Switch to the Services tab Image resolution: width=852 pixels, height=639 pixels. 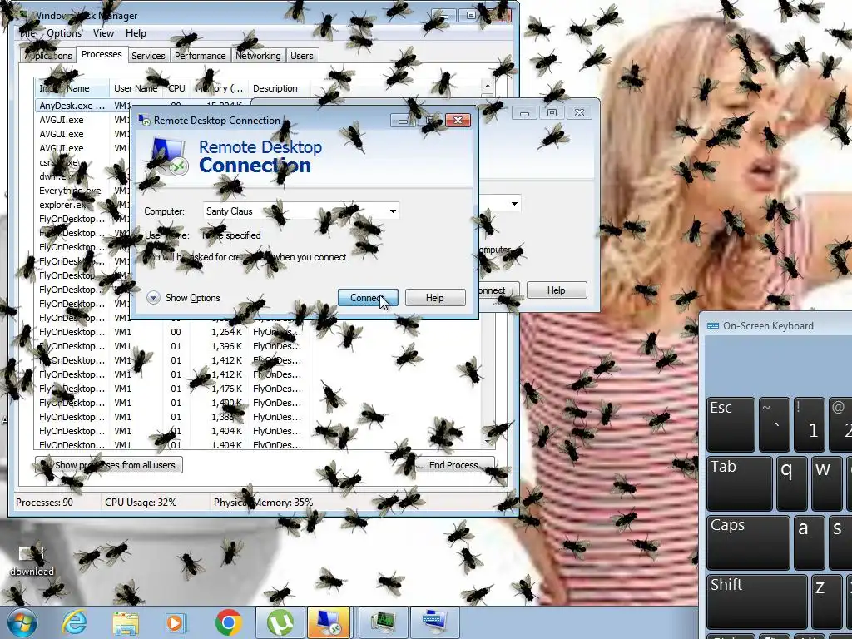point(148,56)
